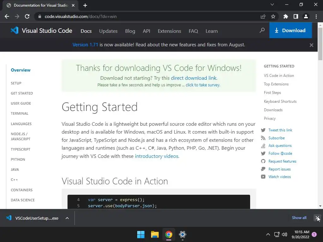Viewport: 323px width, 242px height.
Task: Click the Version 1.71 link
Action: pyautogui.click(x=85, y=45)
